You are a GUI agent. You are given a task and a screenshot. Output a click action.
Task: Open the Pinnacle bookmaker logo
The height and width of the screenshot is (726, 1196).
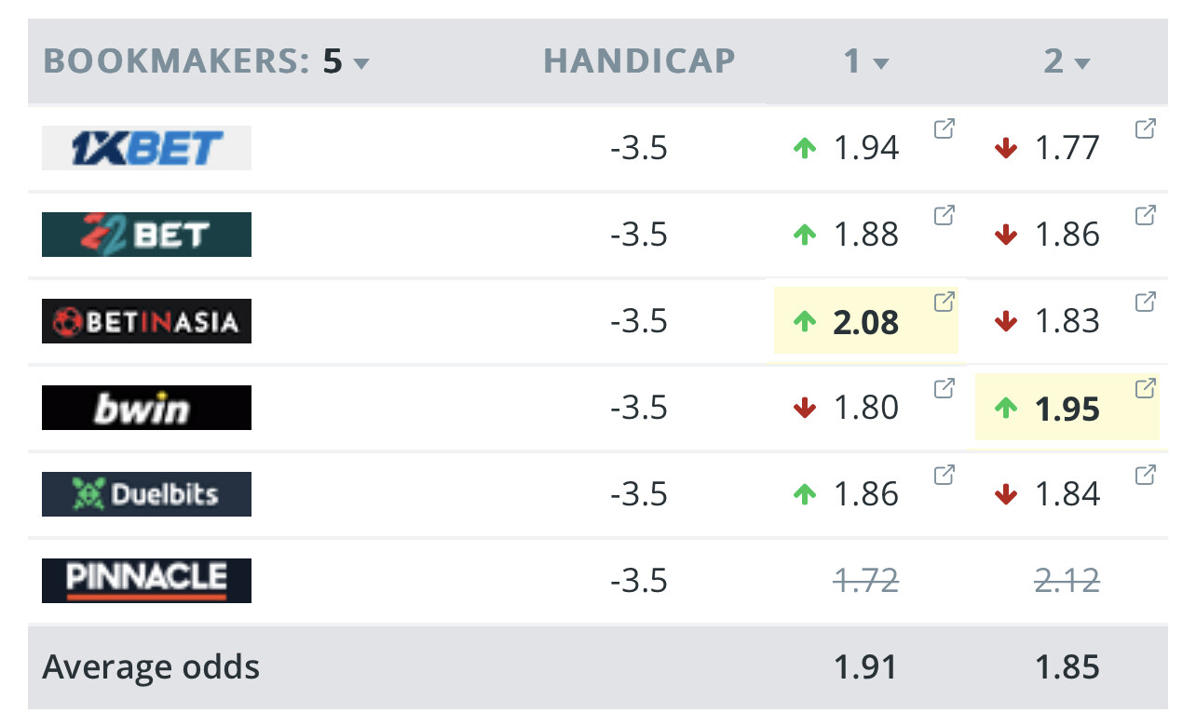146,580
